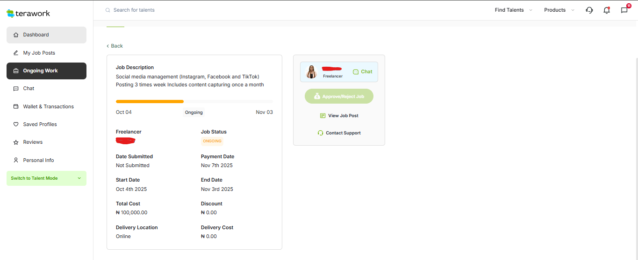Expand the Find Talents dropdown

pos(513,10)
